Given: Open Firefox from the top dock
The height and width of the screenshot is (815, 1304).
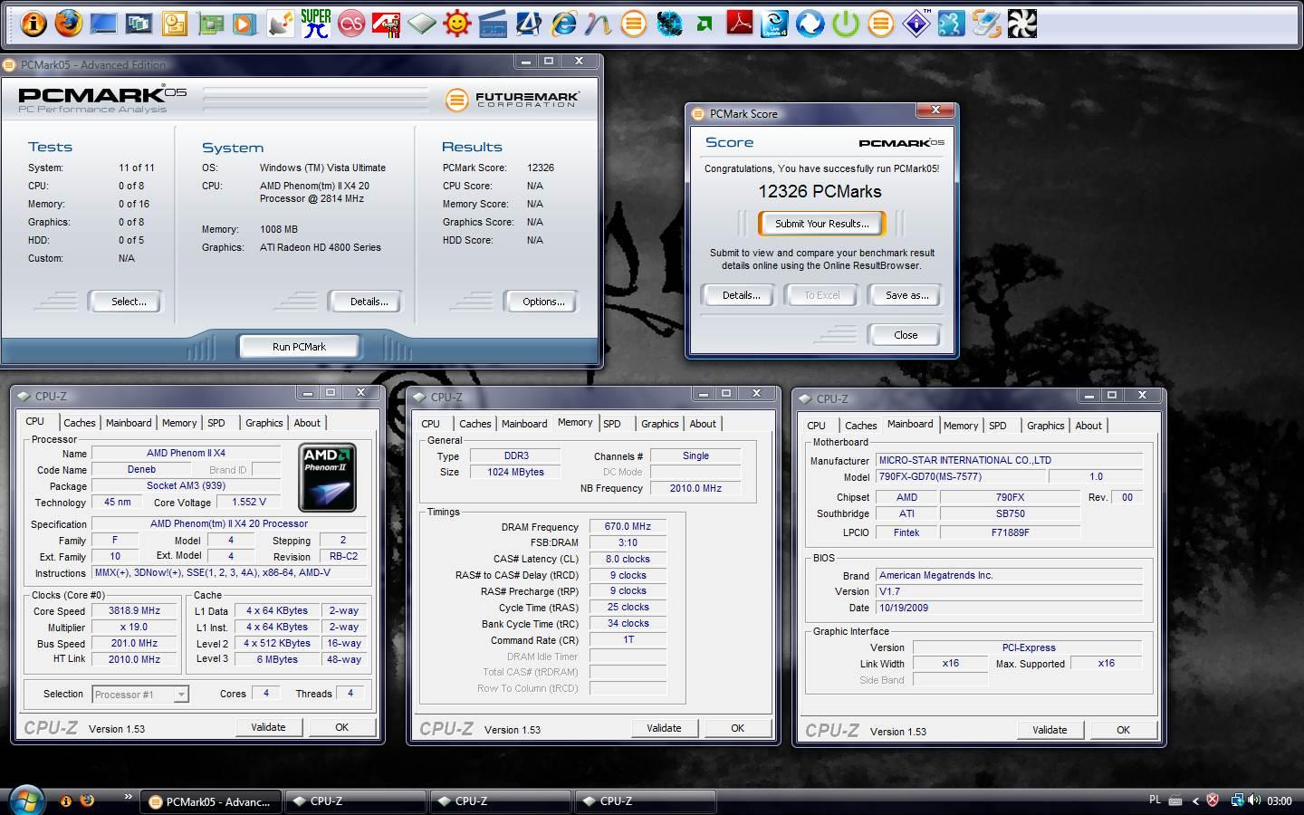Looking at the screenshot, I should coord(68,23).
